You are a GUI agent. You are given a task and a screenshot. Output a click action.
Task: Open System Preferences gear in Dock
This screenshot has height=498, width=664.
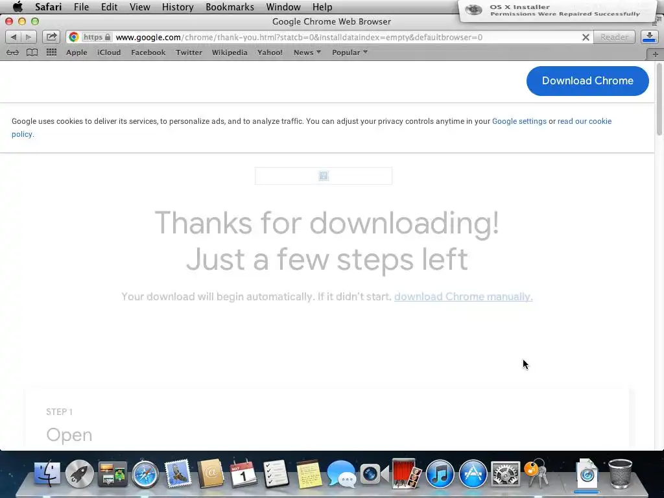[505, 473]
